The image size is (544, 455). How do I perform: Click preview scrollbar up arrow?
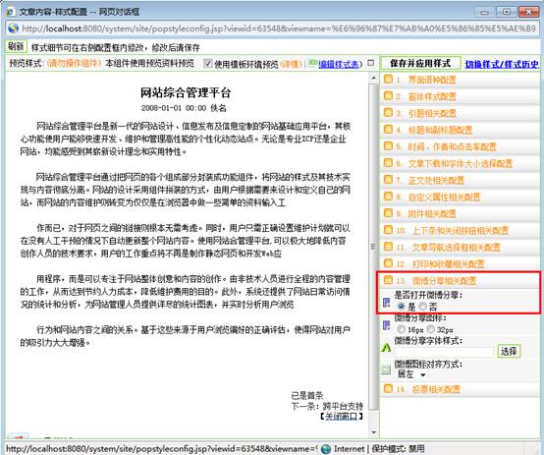373,78
